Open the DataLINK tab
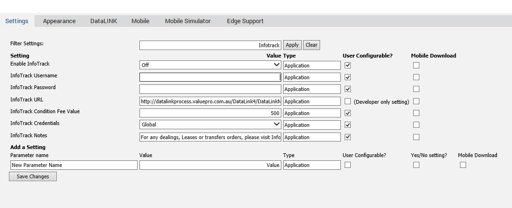This screenshot has width=512, height=208. click(104, 21)
